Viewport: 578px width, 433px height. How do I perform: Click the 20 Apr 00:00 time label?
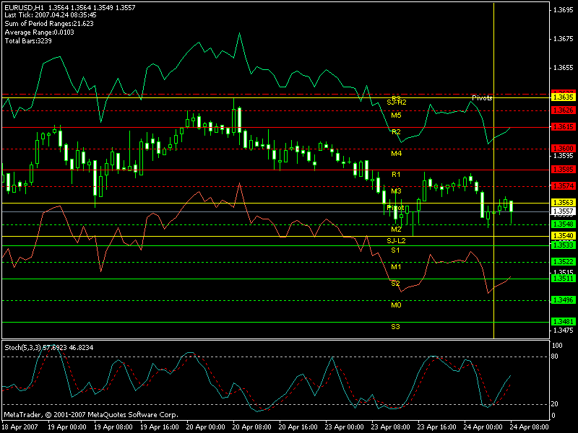tap(202, 427)
